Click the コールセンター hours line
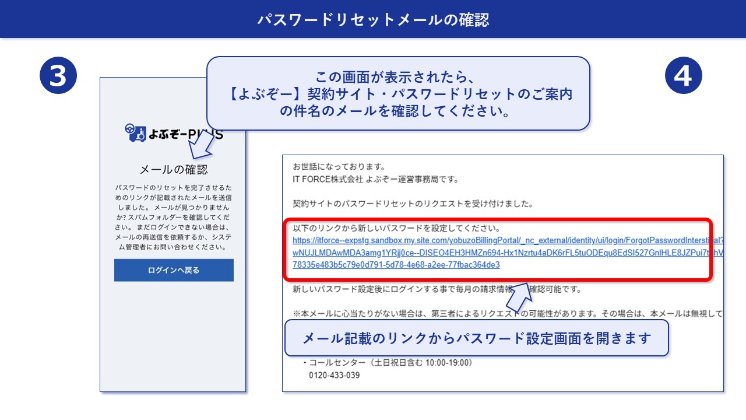Image resolution: width=746 pixels, height=420 pixels. [387, 363]
